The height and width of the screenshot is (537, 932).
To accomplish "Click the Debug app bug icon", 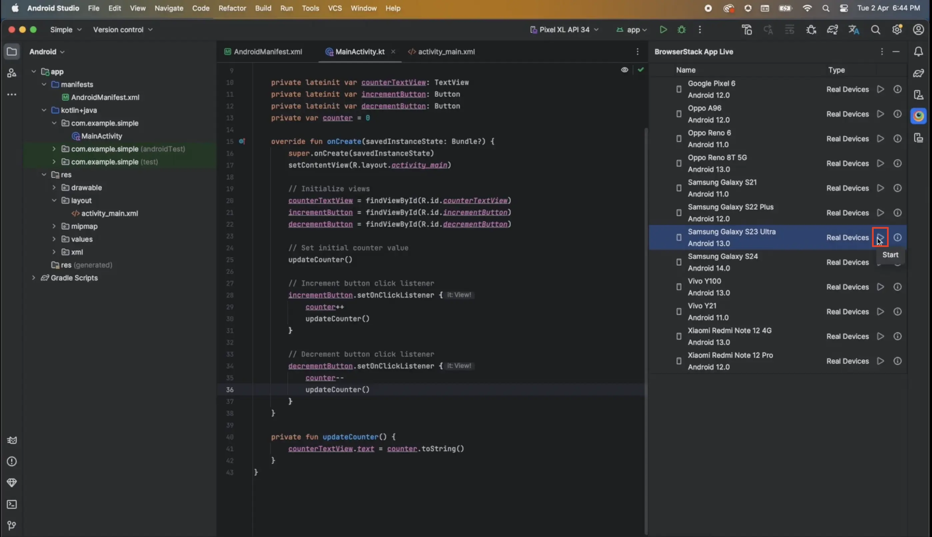I will (681, 30).
